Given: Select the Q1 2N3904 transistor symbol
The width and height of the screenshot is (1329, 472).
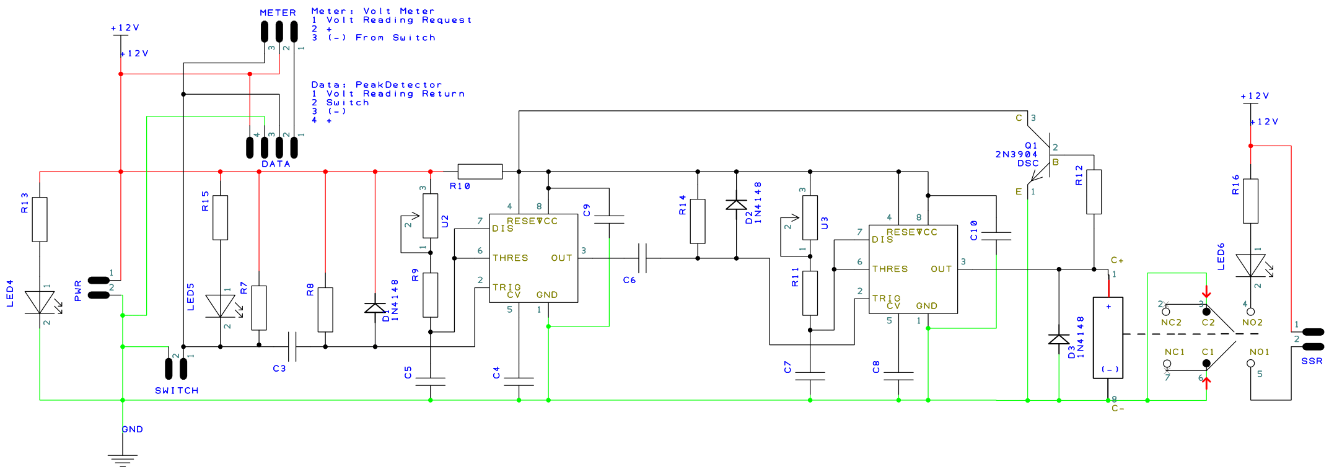Looking at the screenshot, I should point(1040,155).
